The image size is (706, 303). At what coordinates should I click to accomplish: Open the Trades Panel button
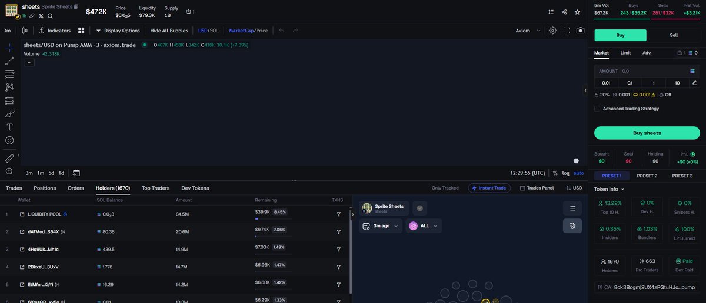click(x=537, y=188)
